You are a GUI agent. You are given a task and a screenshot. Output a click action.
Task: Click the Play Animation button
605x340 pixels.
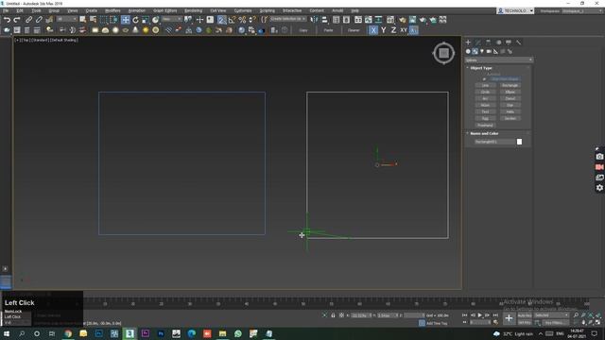(480, 315)
